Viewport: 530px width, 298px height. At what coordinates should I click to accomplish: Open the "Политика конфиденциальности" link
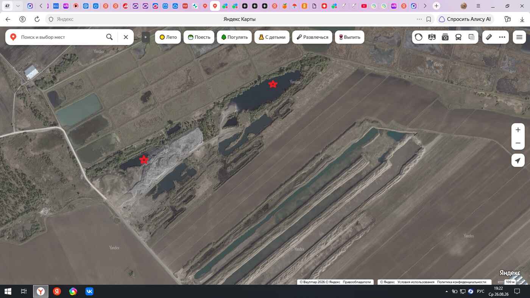[461, 282]
